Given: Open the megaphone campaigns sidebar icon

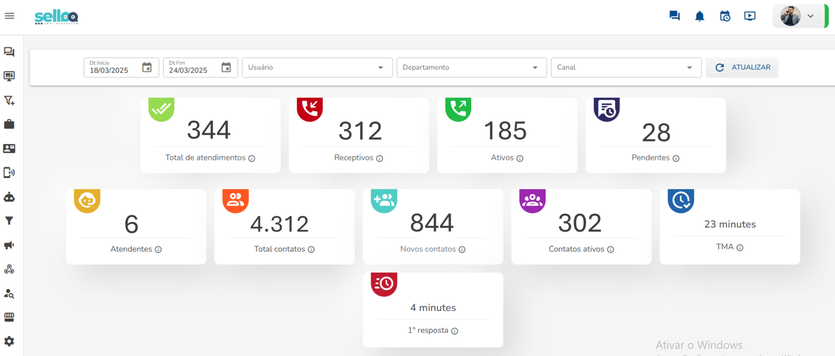Looking at the screenshot, I should 9,245.
